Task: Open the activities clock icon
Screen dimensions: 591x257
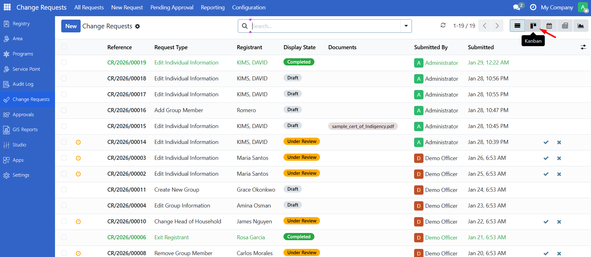Action: [533, 7]
